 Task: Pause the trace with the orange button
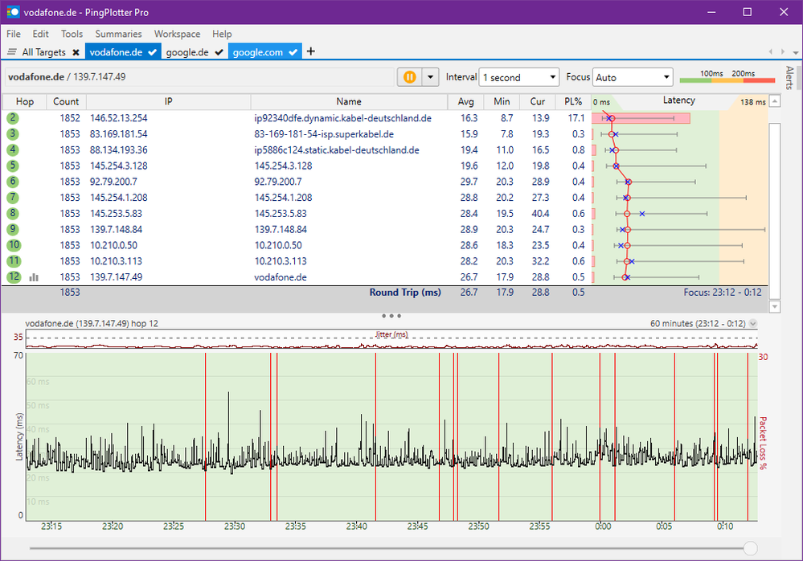tap(409, 77)
